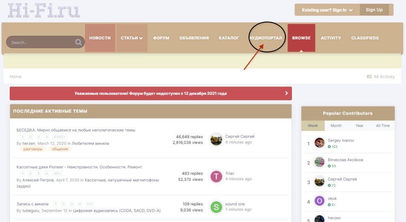
Task: Click Сергей Сергей avatar in first topic
Action: [216, 139]
